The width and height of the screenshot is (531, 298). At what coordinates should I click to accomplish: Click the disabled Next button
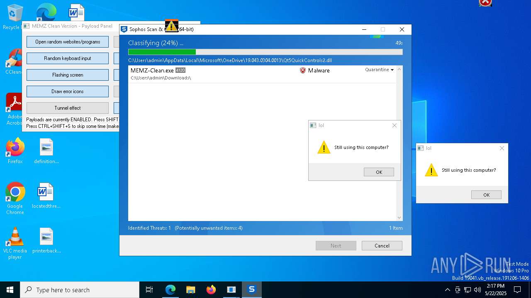coord(336,245)
